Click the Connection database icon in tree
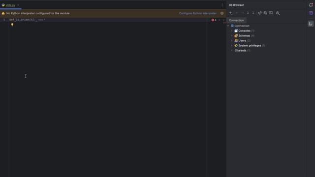This screenshot has height=177, width=315. tap(232, 26)
